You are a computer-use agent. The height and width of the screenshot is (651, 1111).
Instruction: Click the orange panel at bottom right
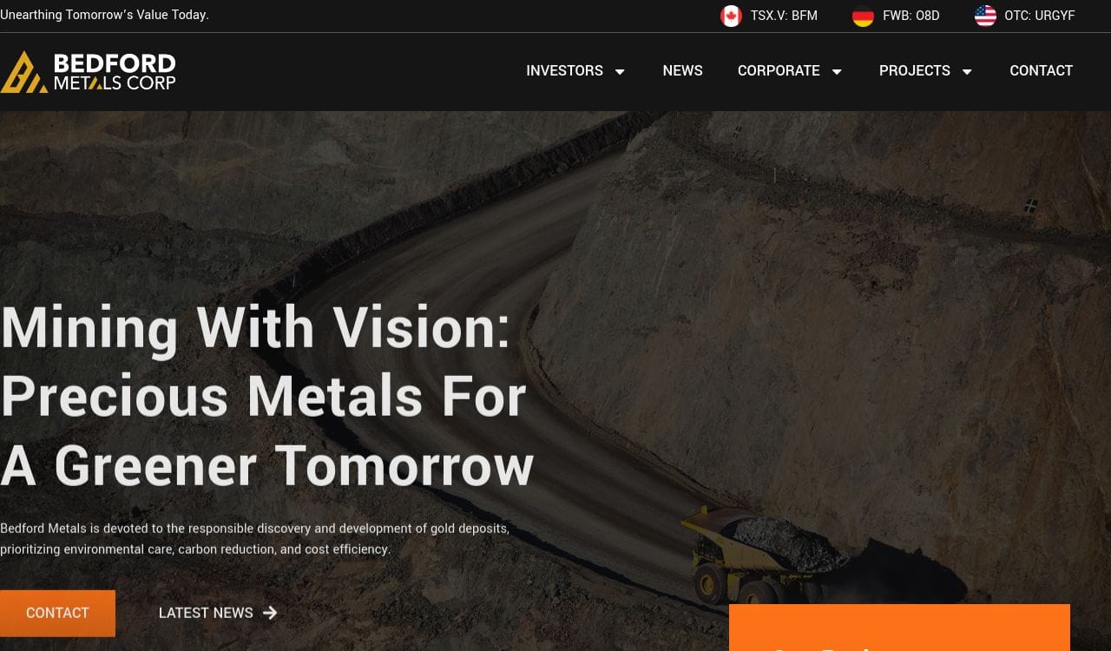[899, 628]
